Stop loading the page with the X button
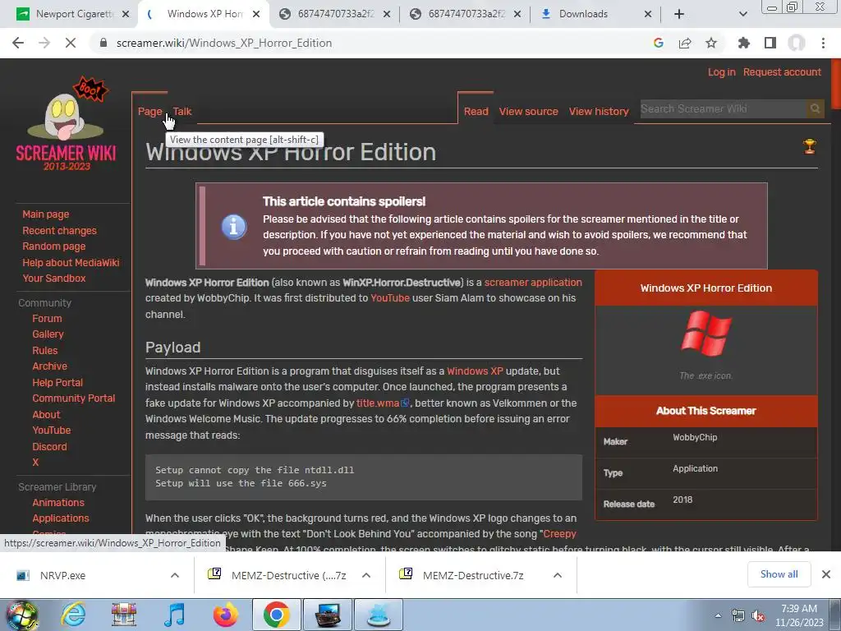 71,43
